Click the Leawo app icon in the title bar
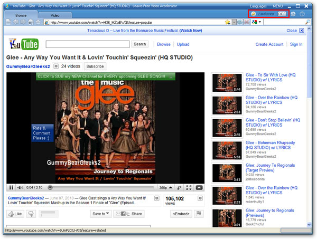 tap(8, 6)
